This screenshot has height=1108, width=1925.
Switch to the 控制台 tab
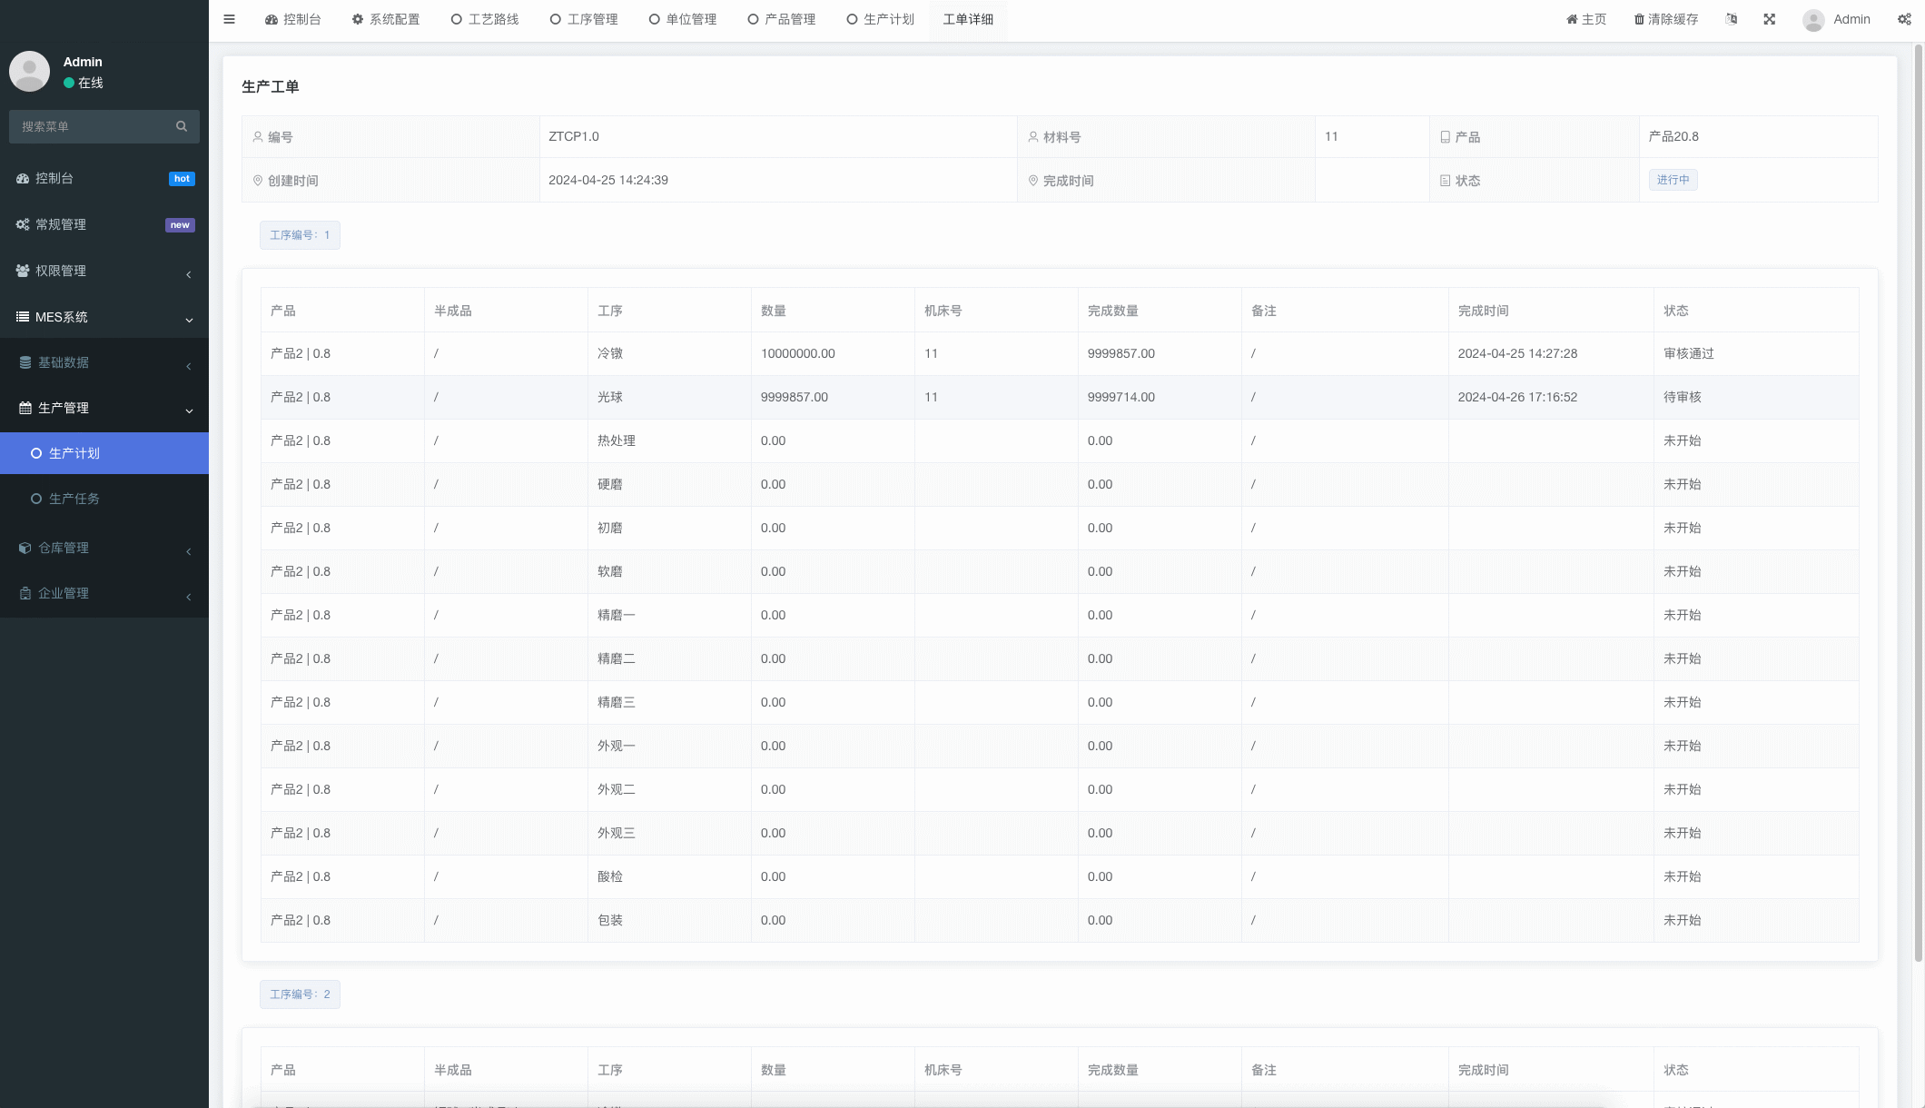[x=293, y=19]
